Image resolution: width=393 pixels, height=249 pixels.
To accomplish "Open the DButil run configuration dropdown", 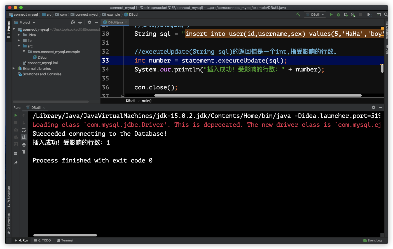I will pyautogui.click(x=315, y=15).
